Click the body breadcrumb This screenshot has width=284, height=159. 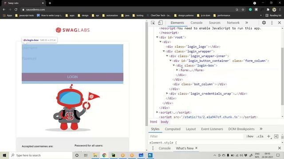click(x=165, y=122)
